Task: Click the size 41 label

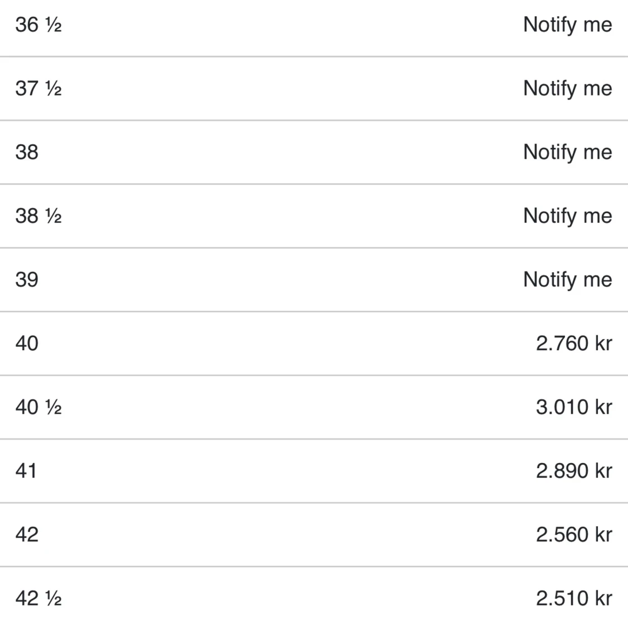Action: click(x=26, y=471)
